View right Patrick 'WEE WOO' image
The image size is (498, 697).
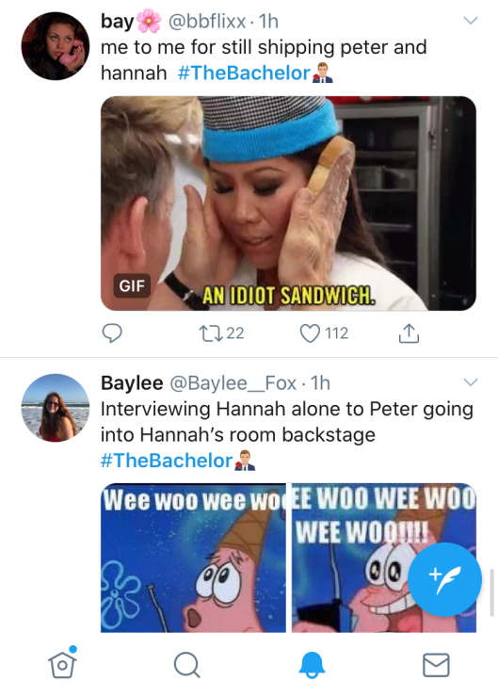pos(384,558)
